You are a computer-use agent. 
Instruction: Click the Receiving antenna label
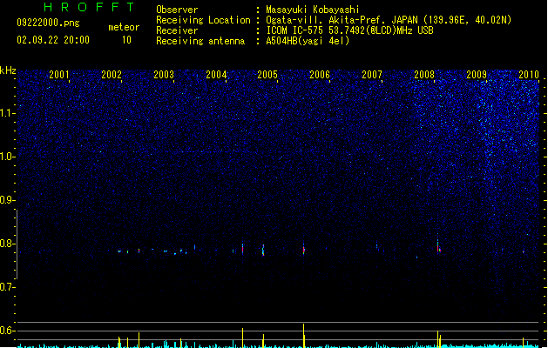click(200, 41)
